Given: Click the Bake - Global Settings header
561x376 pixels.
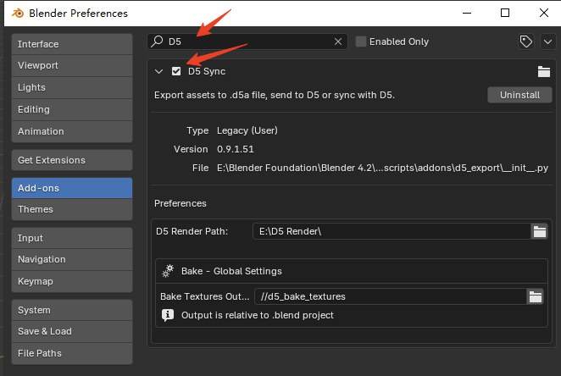Looking at the screenshot, I should pos(231,271).
